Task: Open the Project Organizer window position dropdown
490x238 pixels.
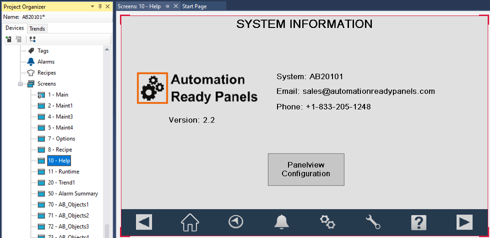Action: pyautogui.click(x=93, y=6)
